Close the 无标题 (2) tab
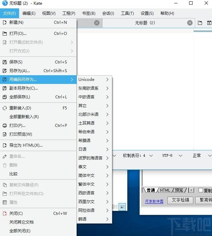This screenshot has width=212, height=236. (190, 23)
